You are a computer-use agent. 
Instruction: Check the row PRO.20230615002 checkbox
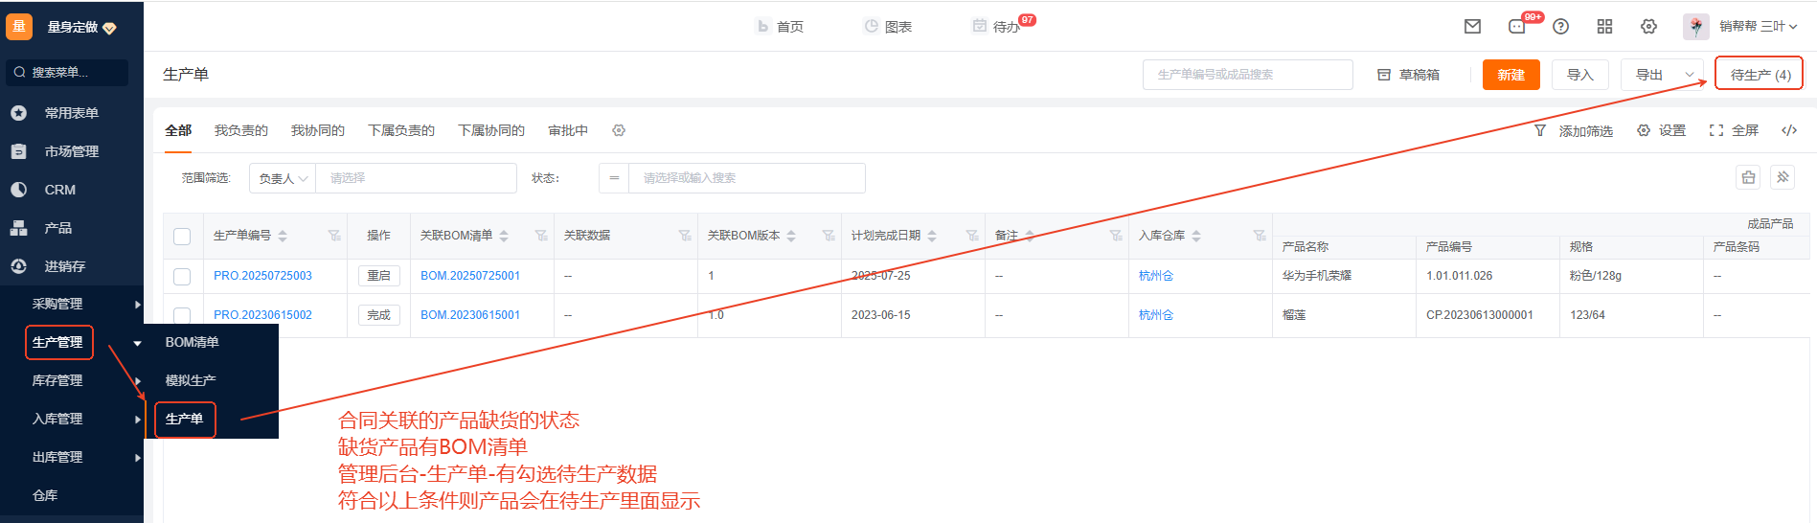click(x=182, y=315)
